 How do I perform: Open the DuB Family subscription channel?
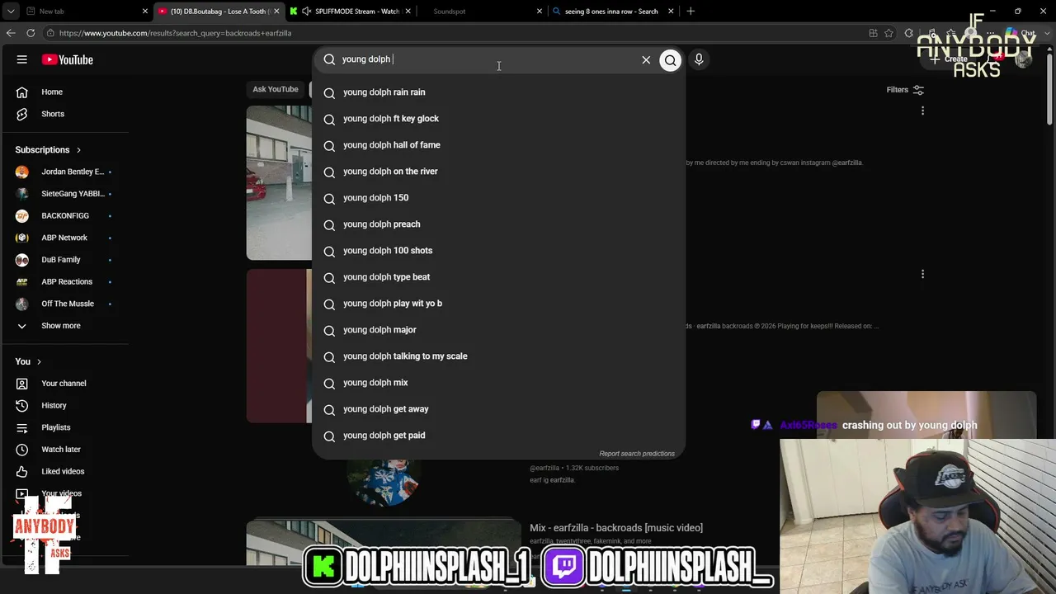tap(64, 260)
